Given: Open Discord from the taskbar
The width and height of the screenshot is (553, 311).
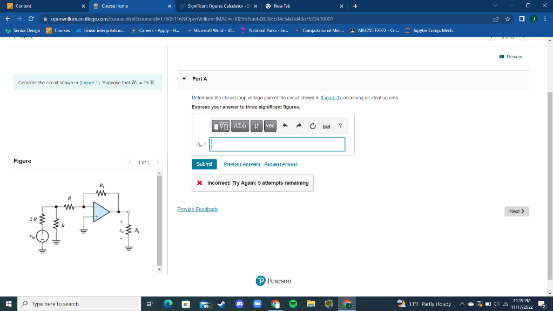Looking at the screenshot, I should (239, 303).
